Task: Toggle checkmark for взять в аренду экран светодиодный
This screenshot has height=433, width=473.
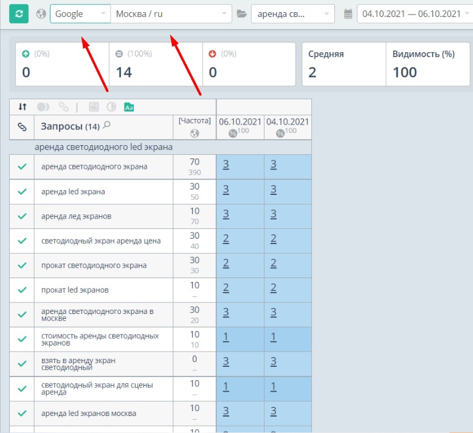Action: pos(22,364)
